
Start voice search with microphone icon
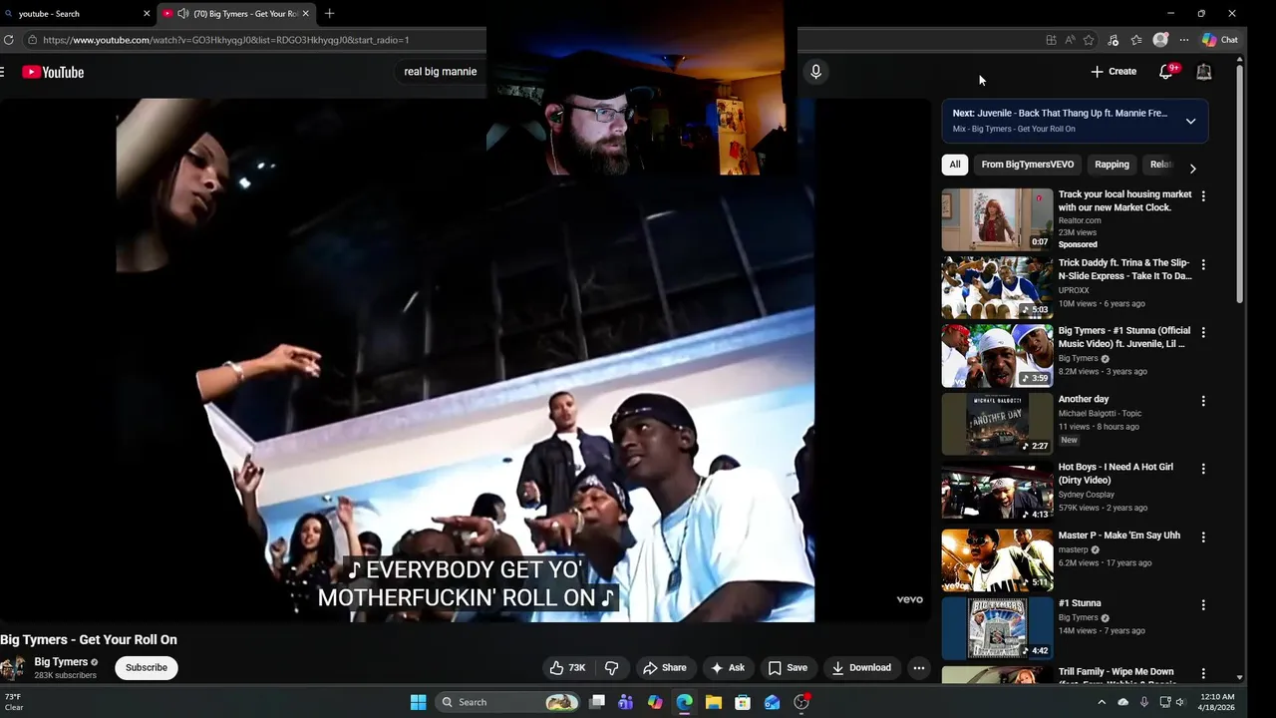point(815,72)
